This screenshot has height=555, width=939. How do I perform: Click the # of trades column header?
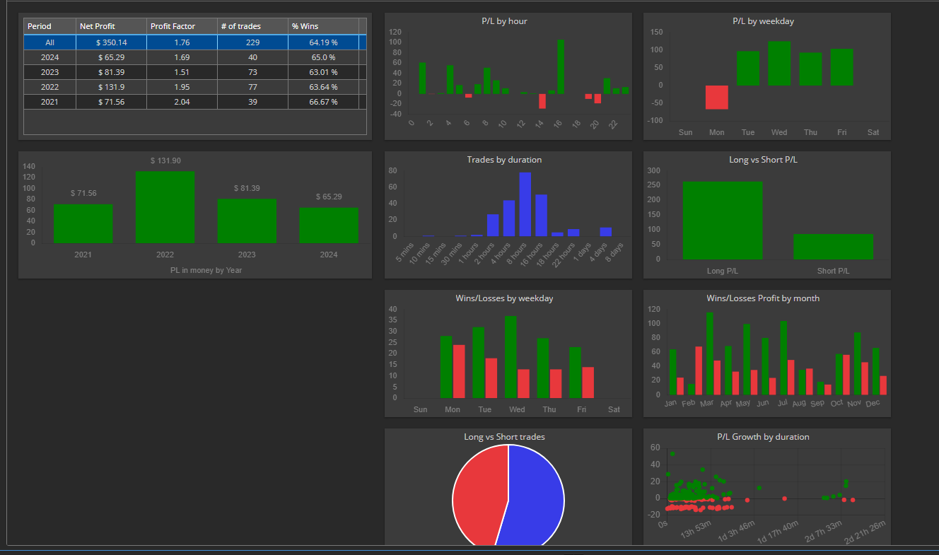point(252,26)
